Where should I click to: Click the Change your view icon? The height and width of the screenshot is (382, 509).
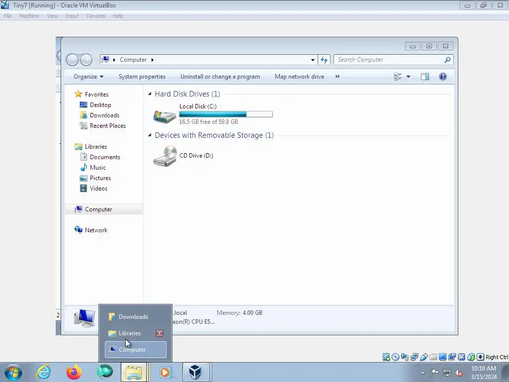[x=398, y=77]
